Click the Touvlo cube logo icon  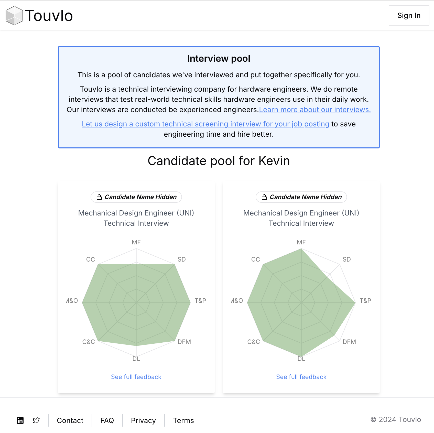pyautogui.click(x=14, y=16)
